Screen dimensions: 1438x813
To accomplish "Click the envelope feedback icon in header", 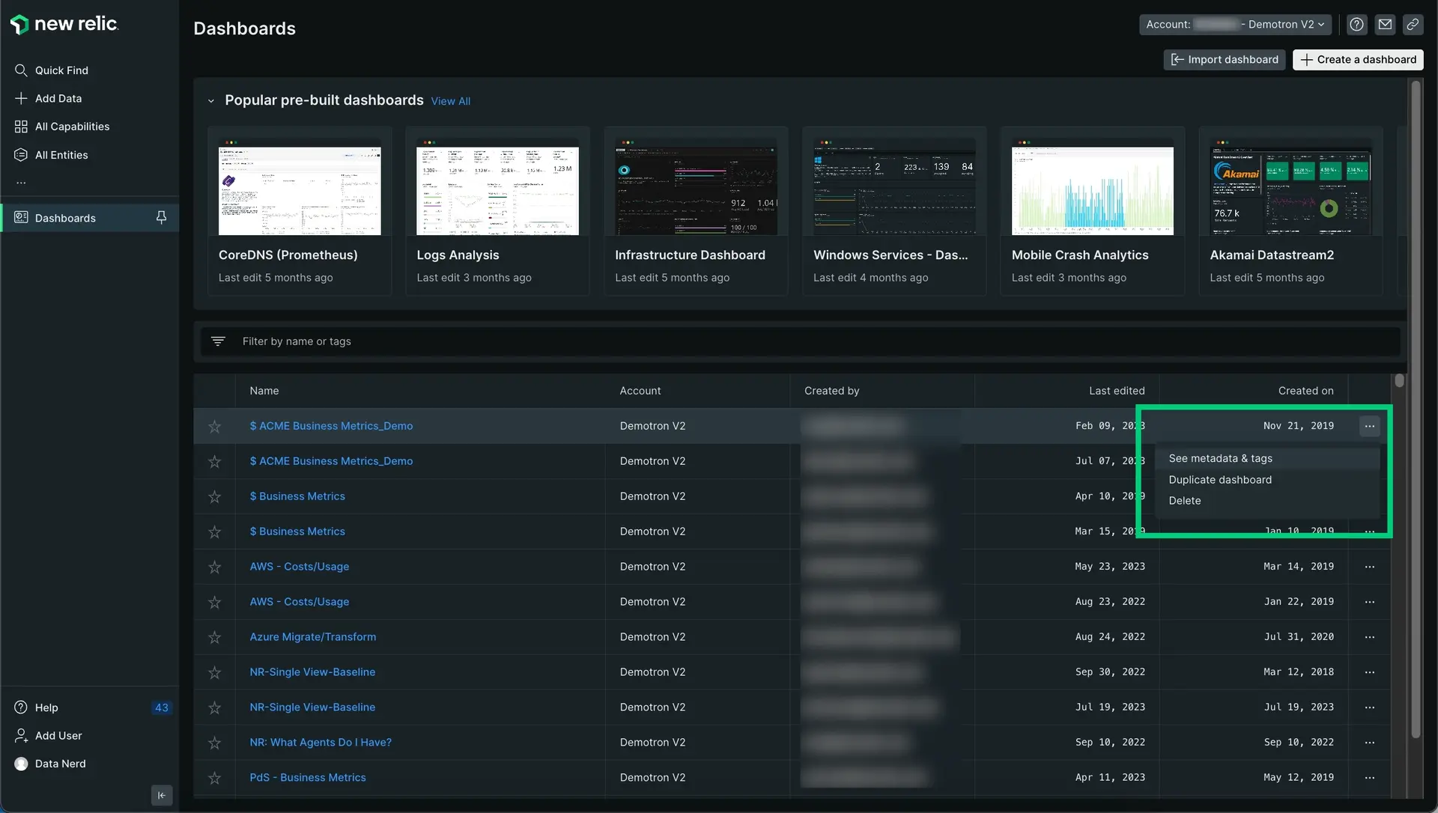I will (1385, 25).
